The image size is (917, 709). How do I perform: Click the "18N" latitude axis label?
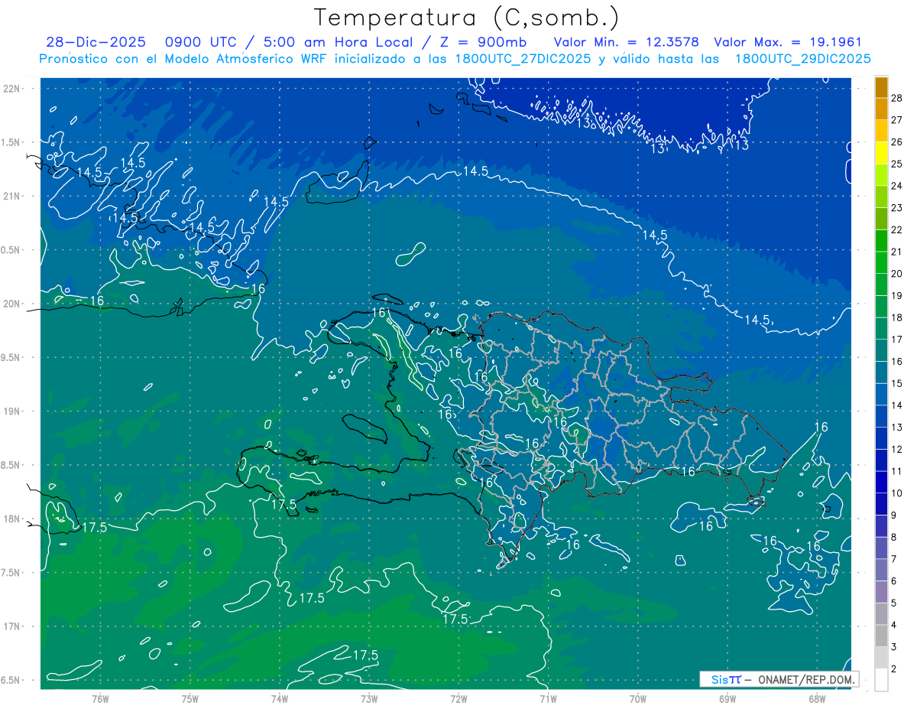pos(12,519)
